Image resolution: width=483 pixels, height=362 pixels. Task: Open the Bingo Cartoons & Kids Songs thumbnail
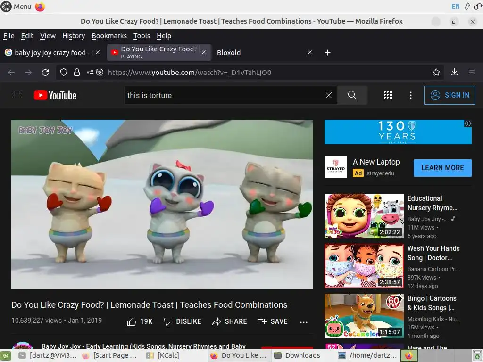(x=364, y=316)
